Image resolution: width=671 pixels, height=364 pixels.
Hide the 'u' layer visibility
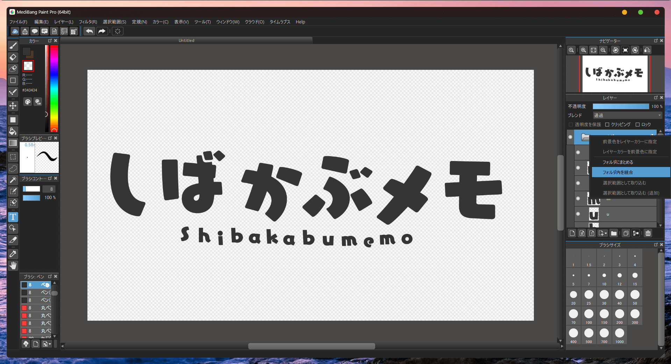(x=578, y=214)
